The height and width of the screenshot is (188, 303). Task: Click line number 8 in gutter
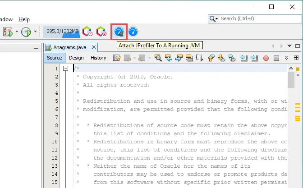point(56,125)
